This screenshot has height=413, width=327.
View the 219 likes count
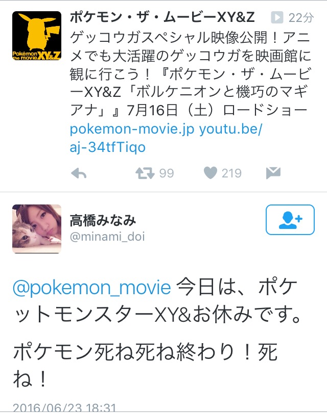pyautogui.click(x=231, y=173)
